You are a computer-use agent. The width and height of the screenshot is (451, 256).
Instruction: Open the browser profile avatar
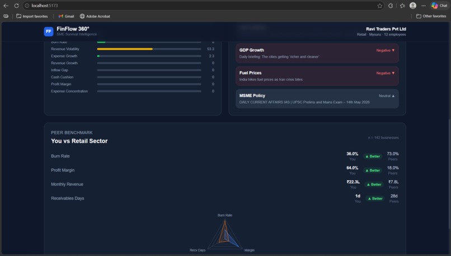click(413, 6)
